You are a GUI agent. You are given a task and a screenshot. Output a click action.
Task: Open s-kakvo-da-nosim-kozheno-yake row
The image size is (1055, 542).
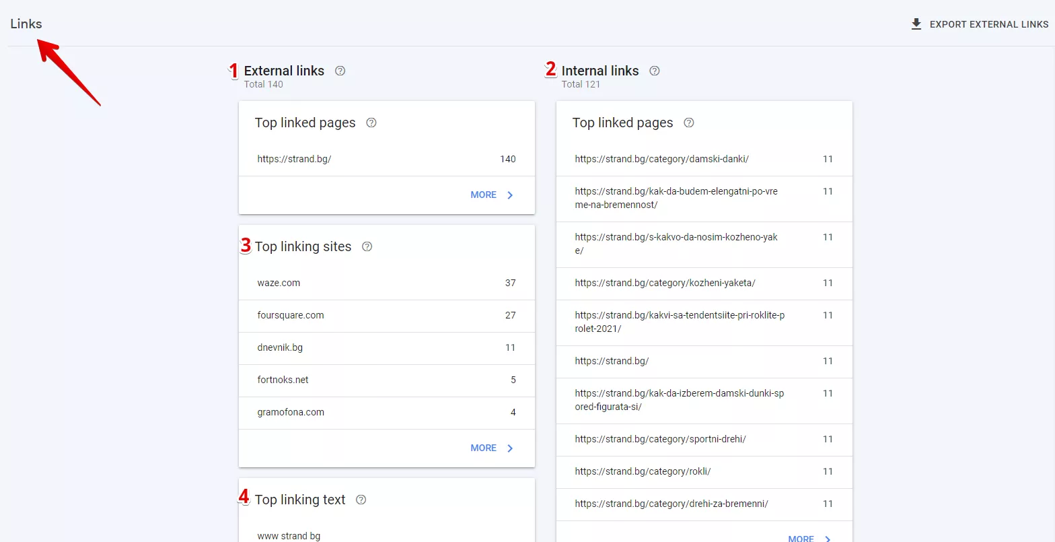coord(704,244)
